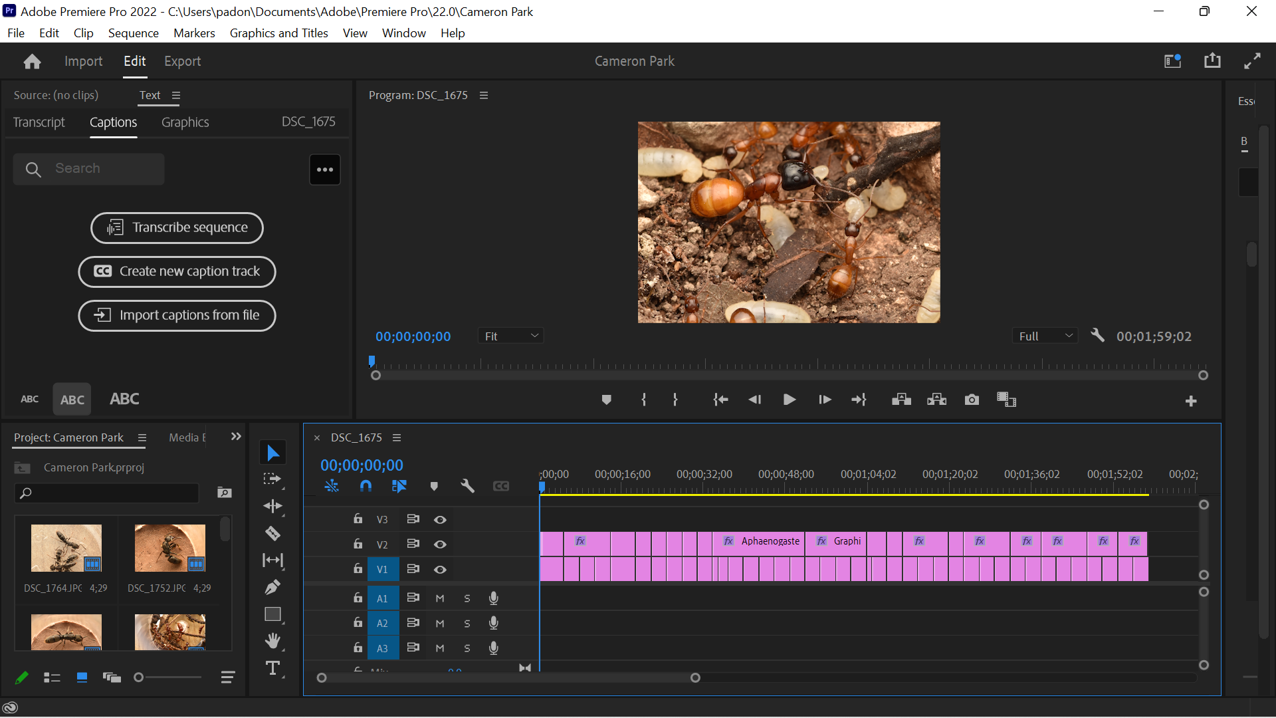Enable snap in the timeline
The image size is (1276, 718).
[366, 486]
